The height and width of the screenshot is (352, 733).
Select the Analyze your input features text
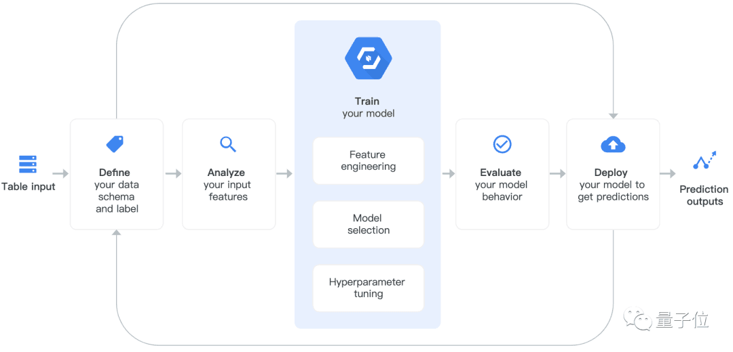coord(228,185)
